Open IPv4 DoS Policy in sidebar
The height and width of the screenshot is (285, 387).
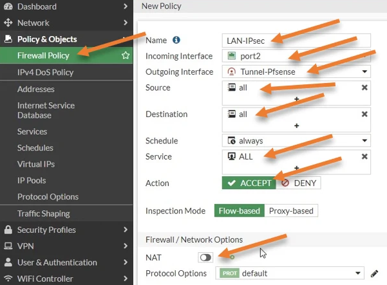point(45,73)
